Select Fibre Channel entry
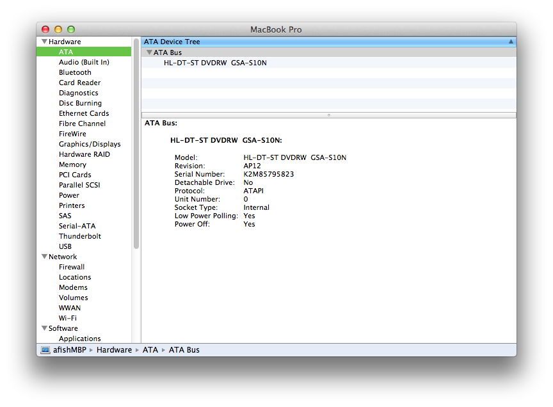This screenshot has width=553, height=407. (x=82, y=124)
